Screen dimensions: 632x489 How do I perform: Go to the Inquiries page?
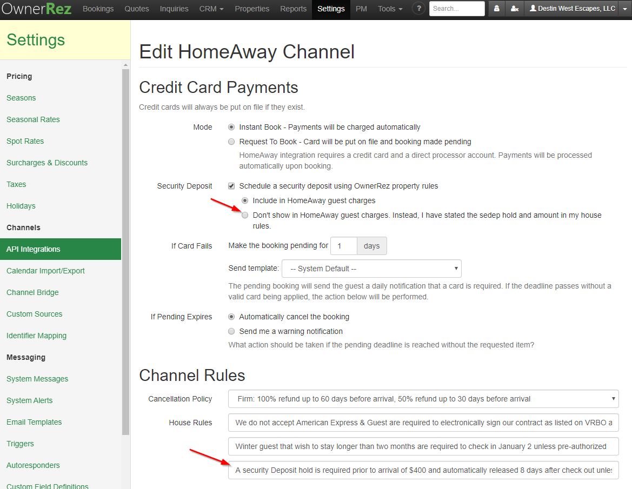pyautogui.click(x=174, y=9)
